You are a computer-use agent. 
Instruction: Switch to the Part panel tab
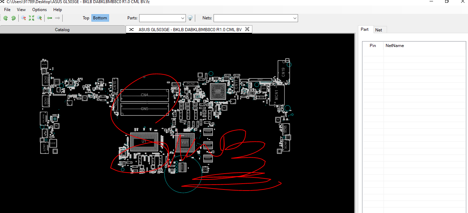tap(364, 29)
